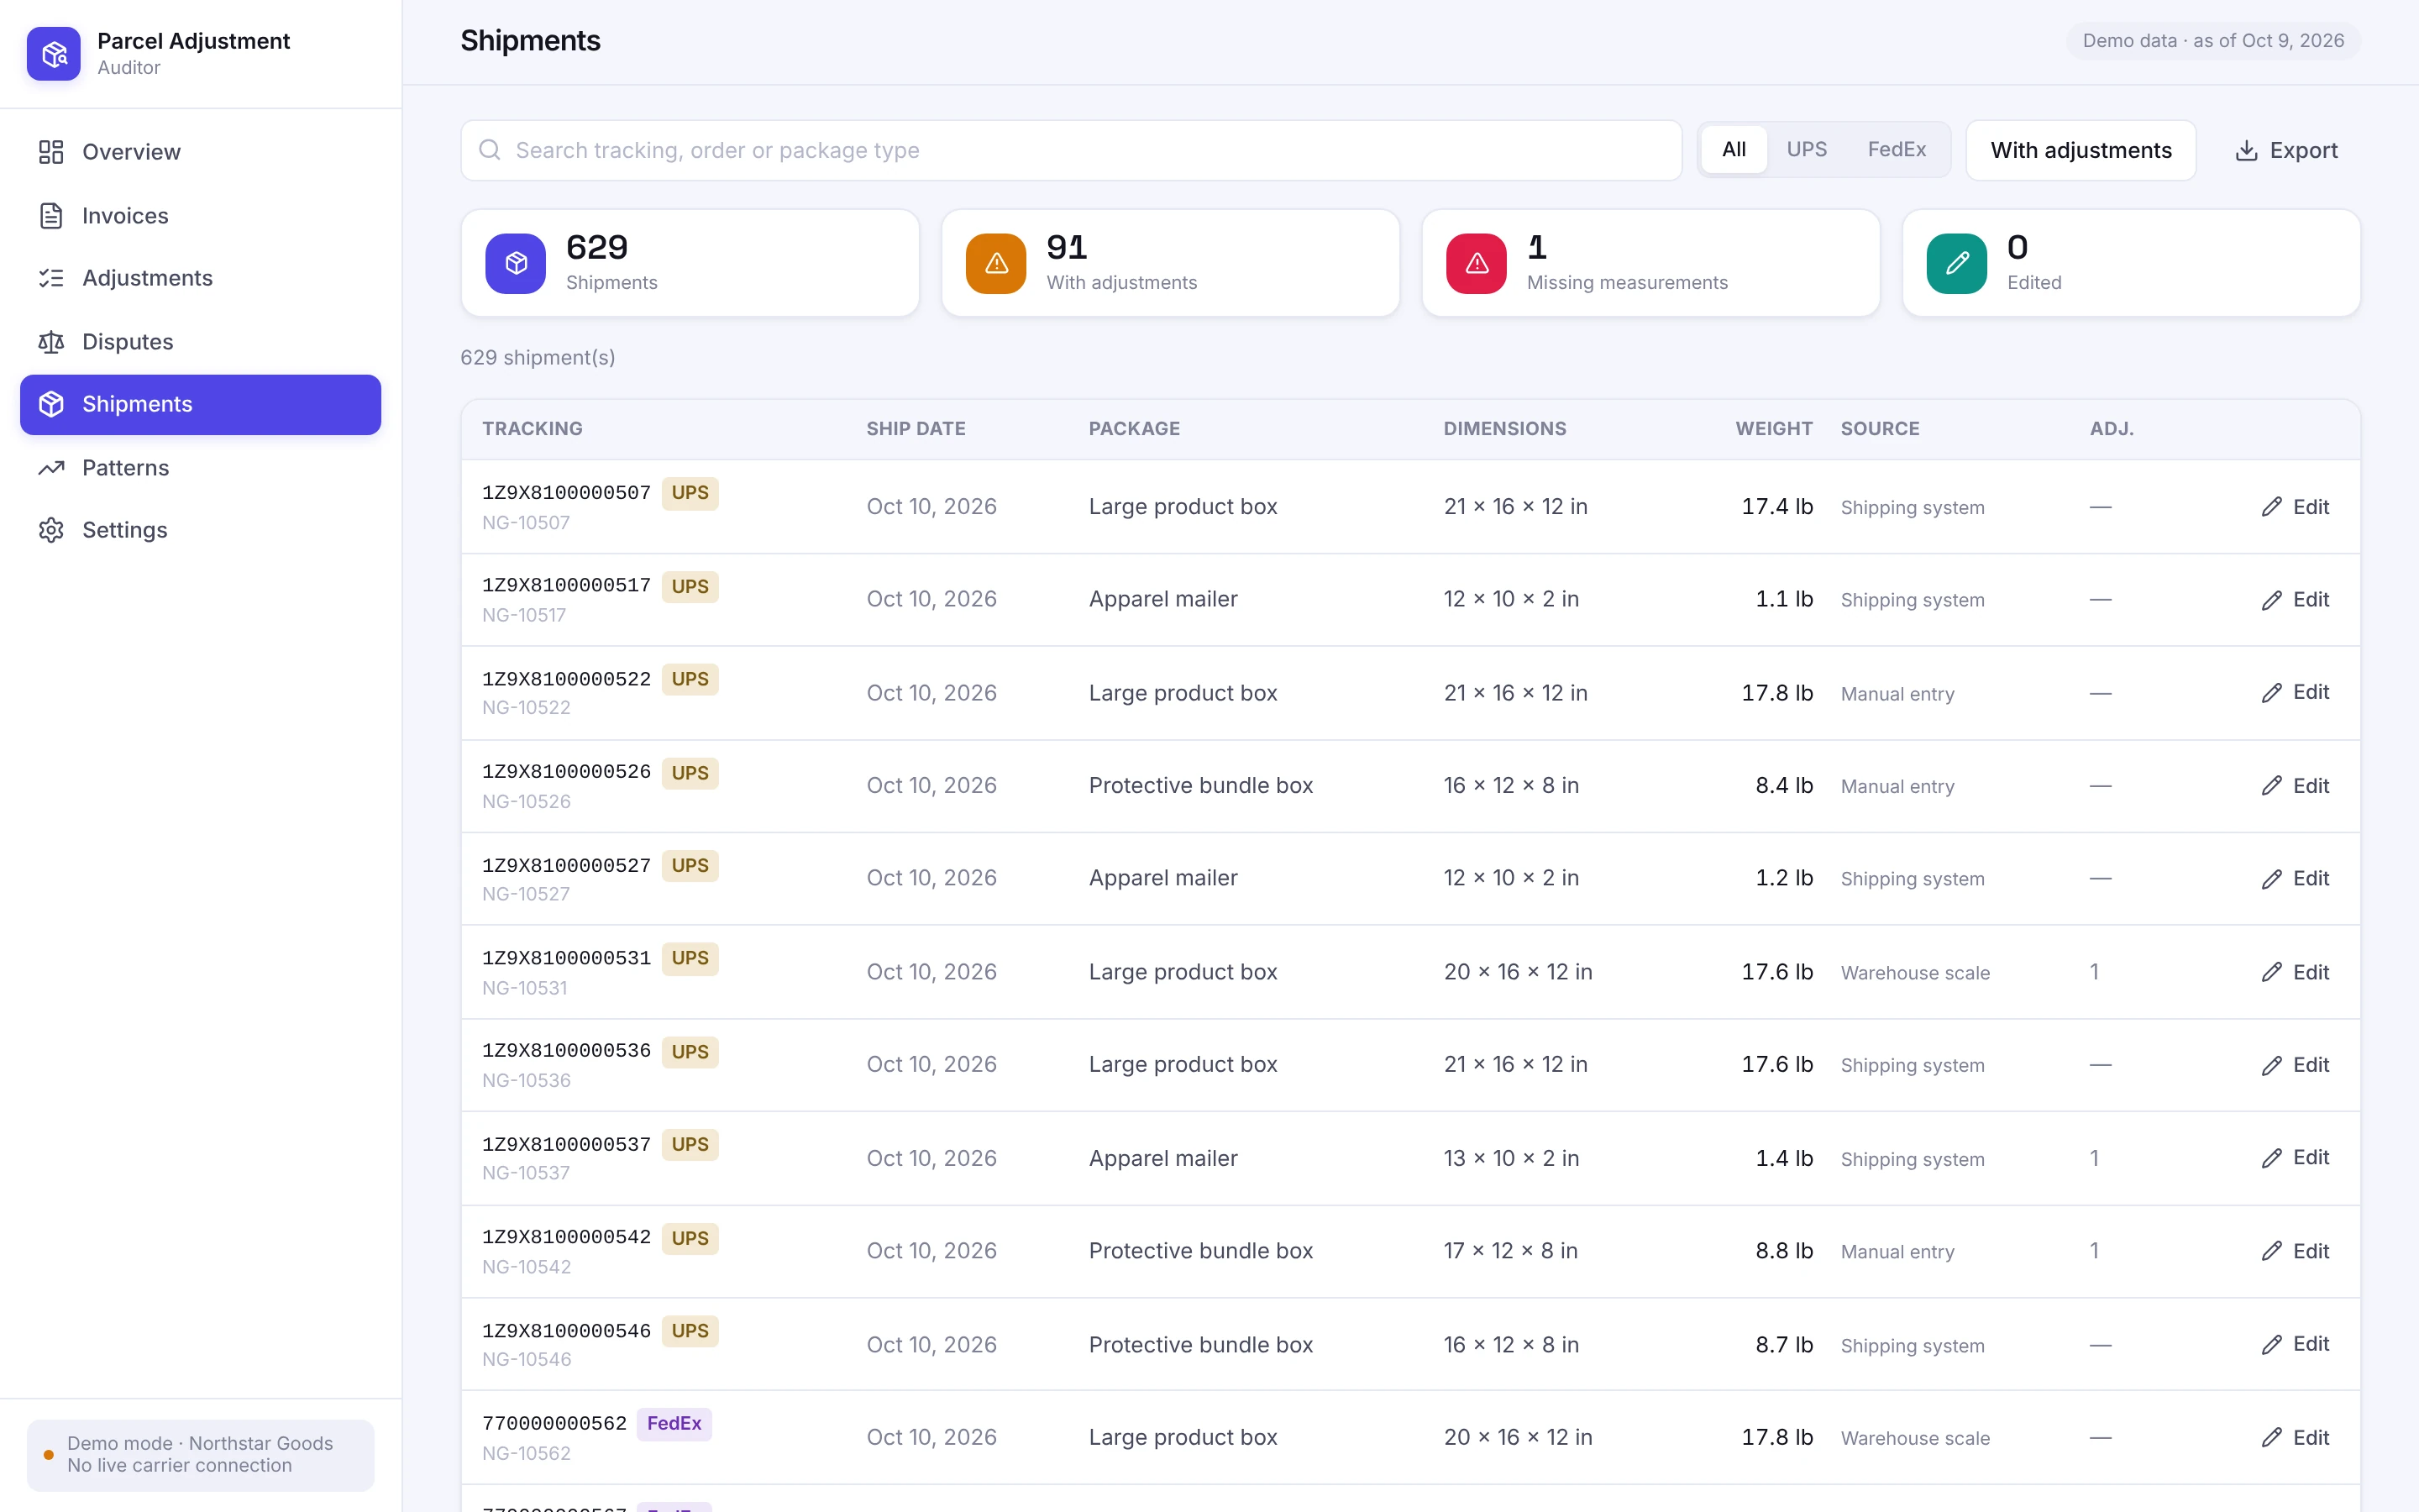Edit shipment 1Z9X8100000526

pos(2295,786)
